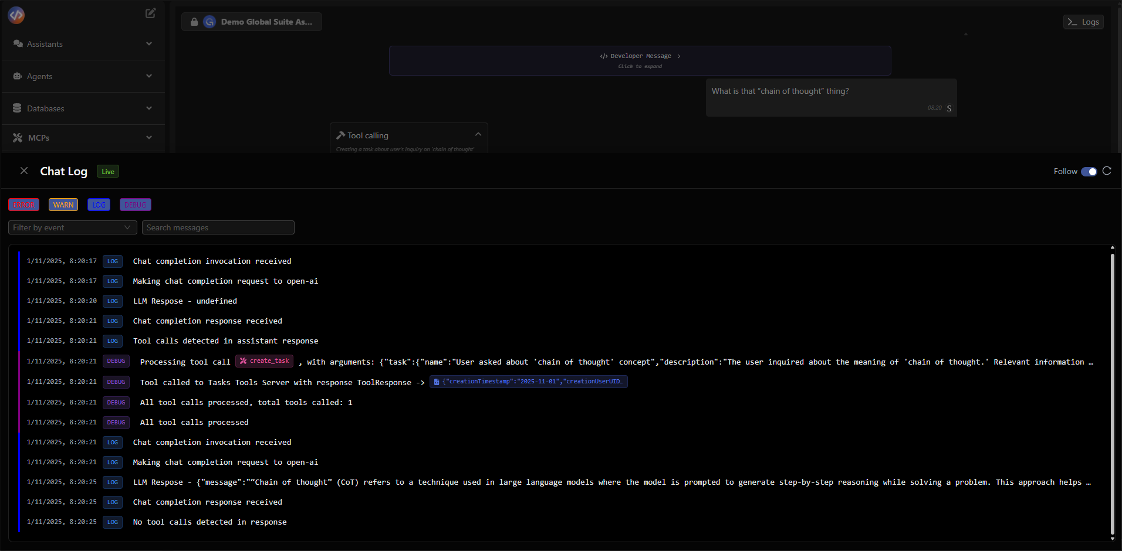Click the Search messages field
The image size is (1122, 551).
click(x=218, y=227)
